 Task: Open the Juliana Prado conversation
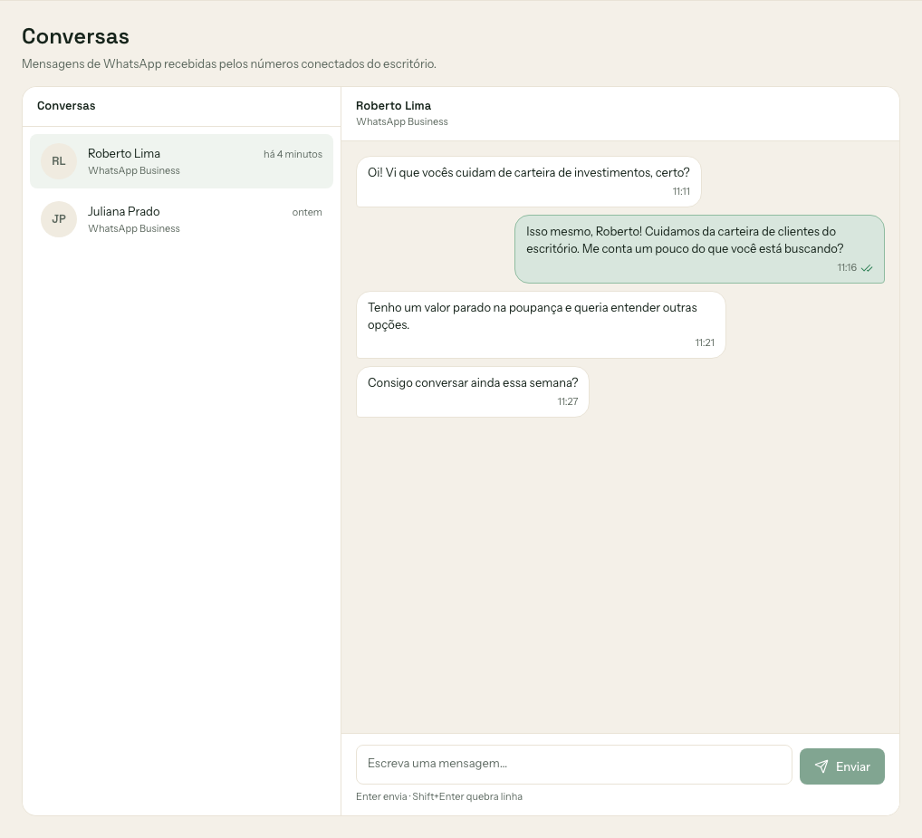point(182,219)
